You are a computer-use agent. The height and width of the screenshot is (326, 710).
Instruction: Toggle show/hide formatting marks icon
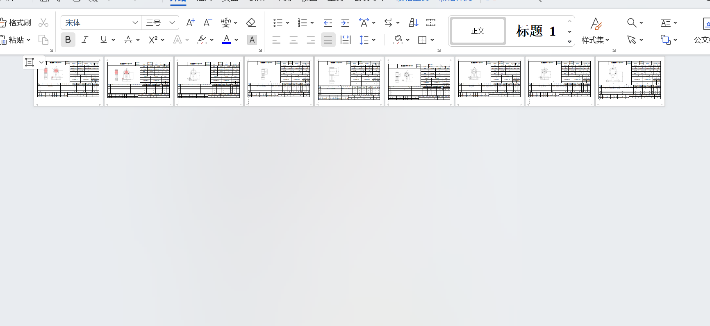click(430, 23)
